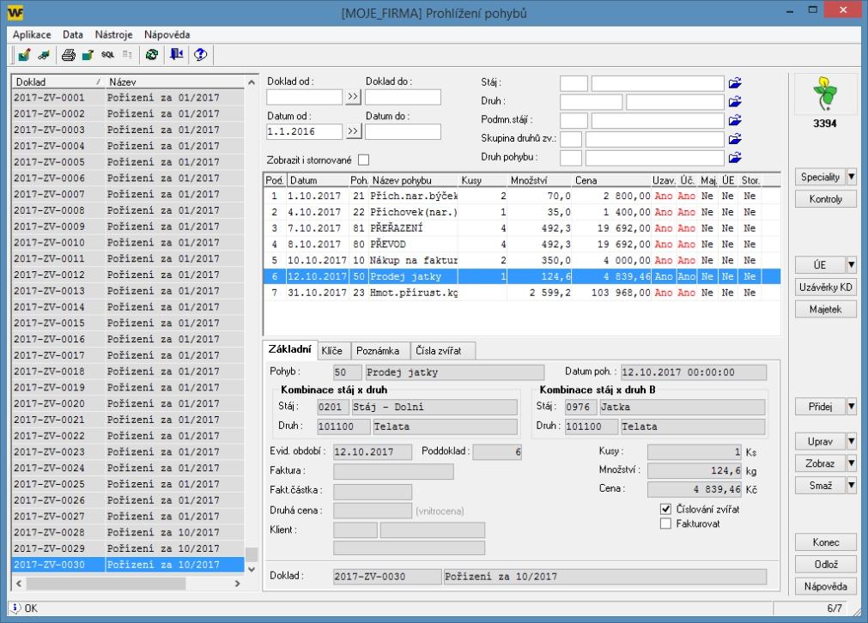Viewport: 868px width, 623px height.
Task: Click the export toolbar icon beside the printer
Action: pos(88,55)
